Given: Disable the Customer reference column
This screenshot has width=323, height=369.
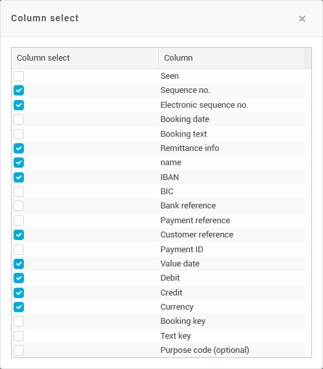Looking at the screenshot, I should 19,235.
